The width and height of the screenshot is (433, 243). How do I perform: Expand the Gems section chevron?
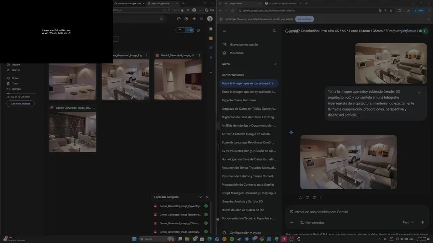(275, 64)
